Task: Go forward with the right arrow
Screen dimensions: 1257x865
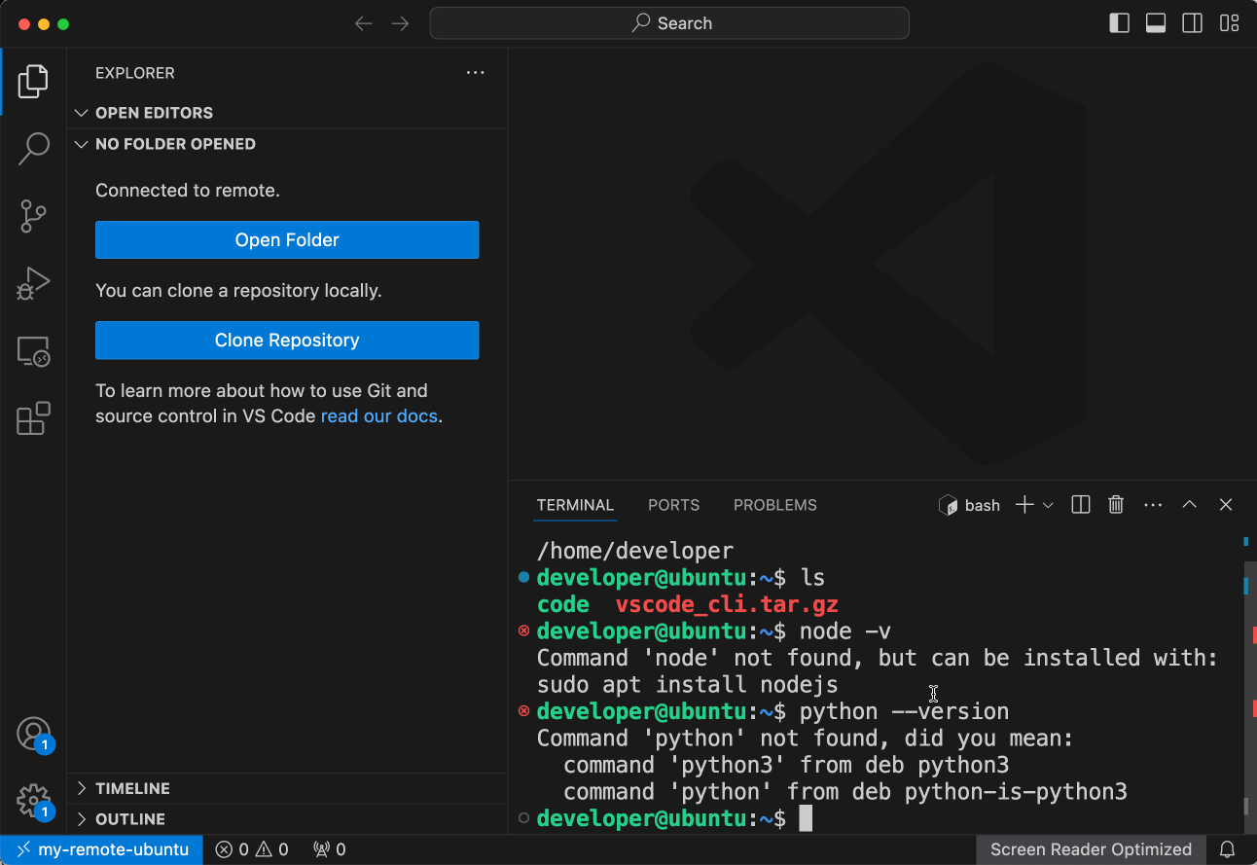Action: point(400,23)
